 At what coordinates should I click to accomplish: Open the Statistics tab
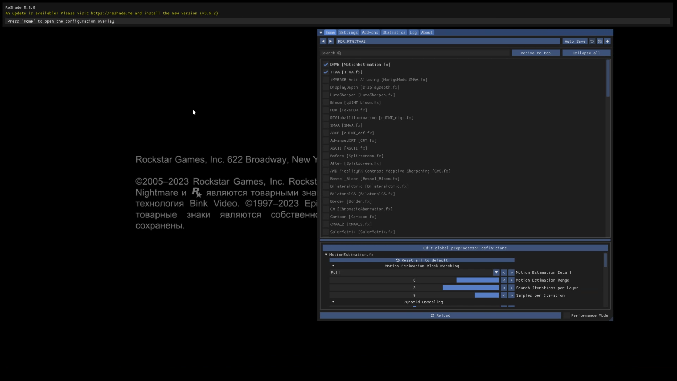coord(394,32)
